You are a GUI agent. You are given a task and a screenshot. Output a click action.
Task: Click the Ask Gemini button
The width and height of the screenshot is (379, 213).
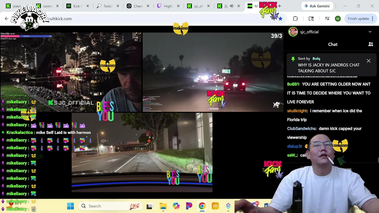[317, 6]
